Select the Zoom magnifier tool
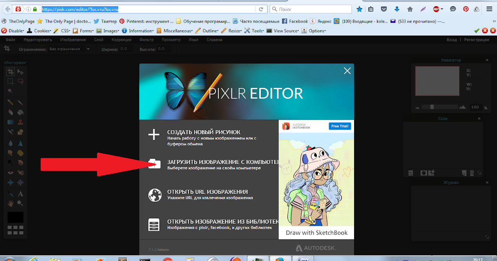The image size is (497, 261). pyautogui.click(x=20, y=203)
